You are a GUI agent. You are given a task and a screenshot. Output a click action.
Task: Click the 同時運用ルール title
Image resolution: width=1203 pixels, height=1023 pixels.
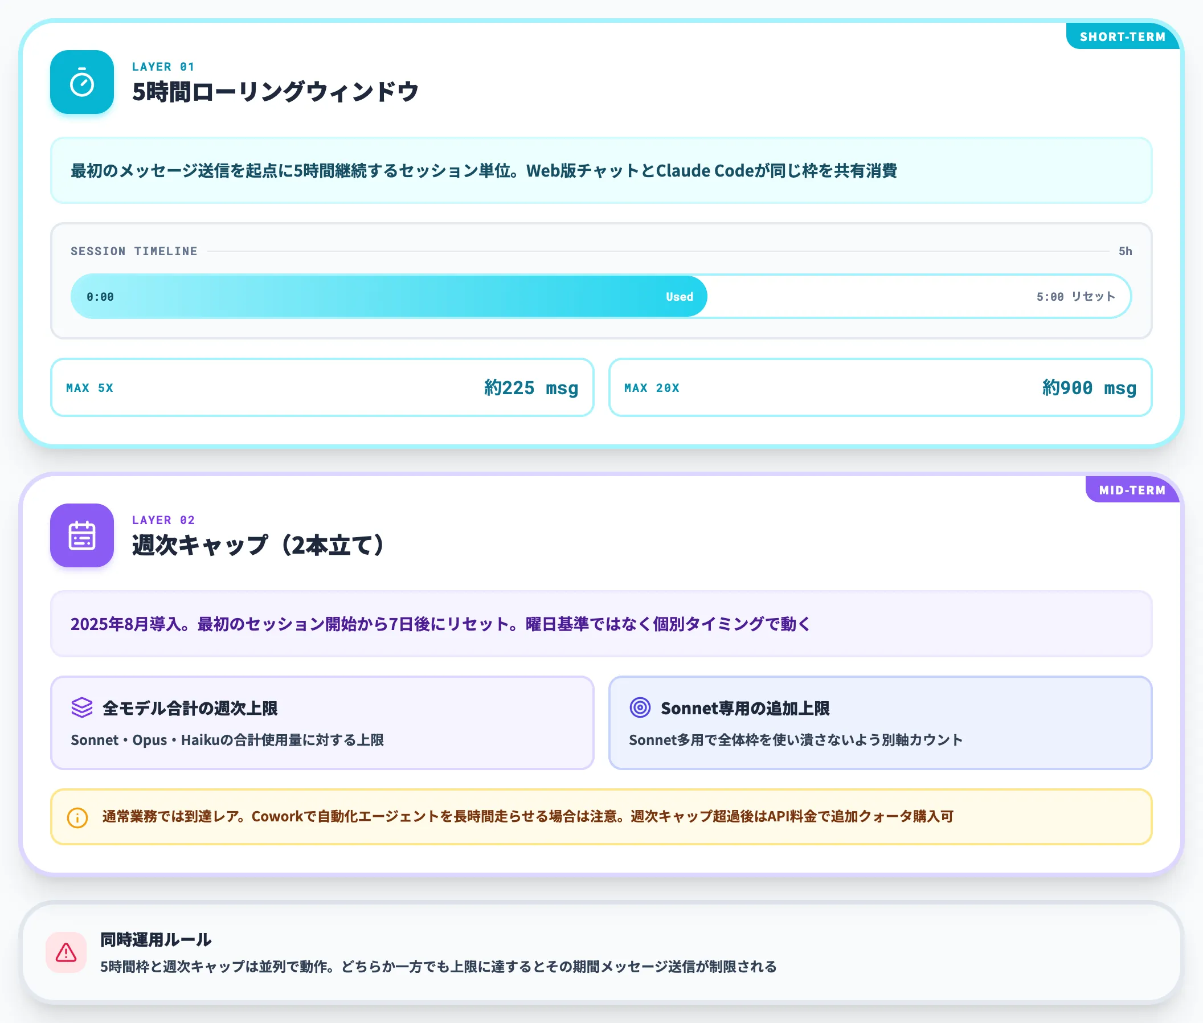point(156,939)
